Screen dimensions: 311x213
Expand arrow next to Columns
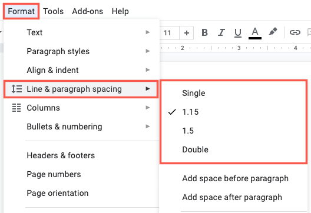click(x=148, y=108)
